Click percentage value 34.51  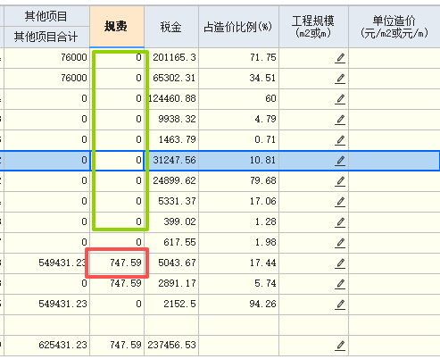(x=238, y=79)
